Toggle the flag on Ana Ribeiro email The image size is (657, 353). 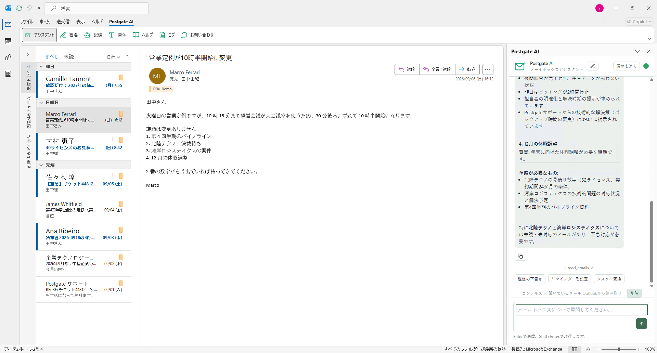click(121, 230)
